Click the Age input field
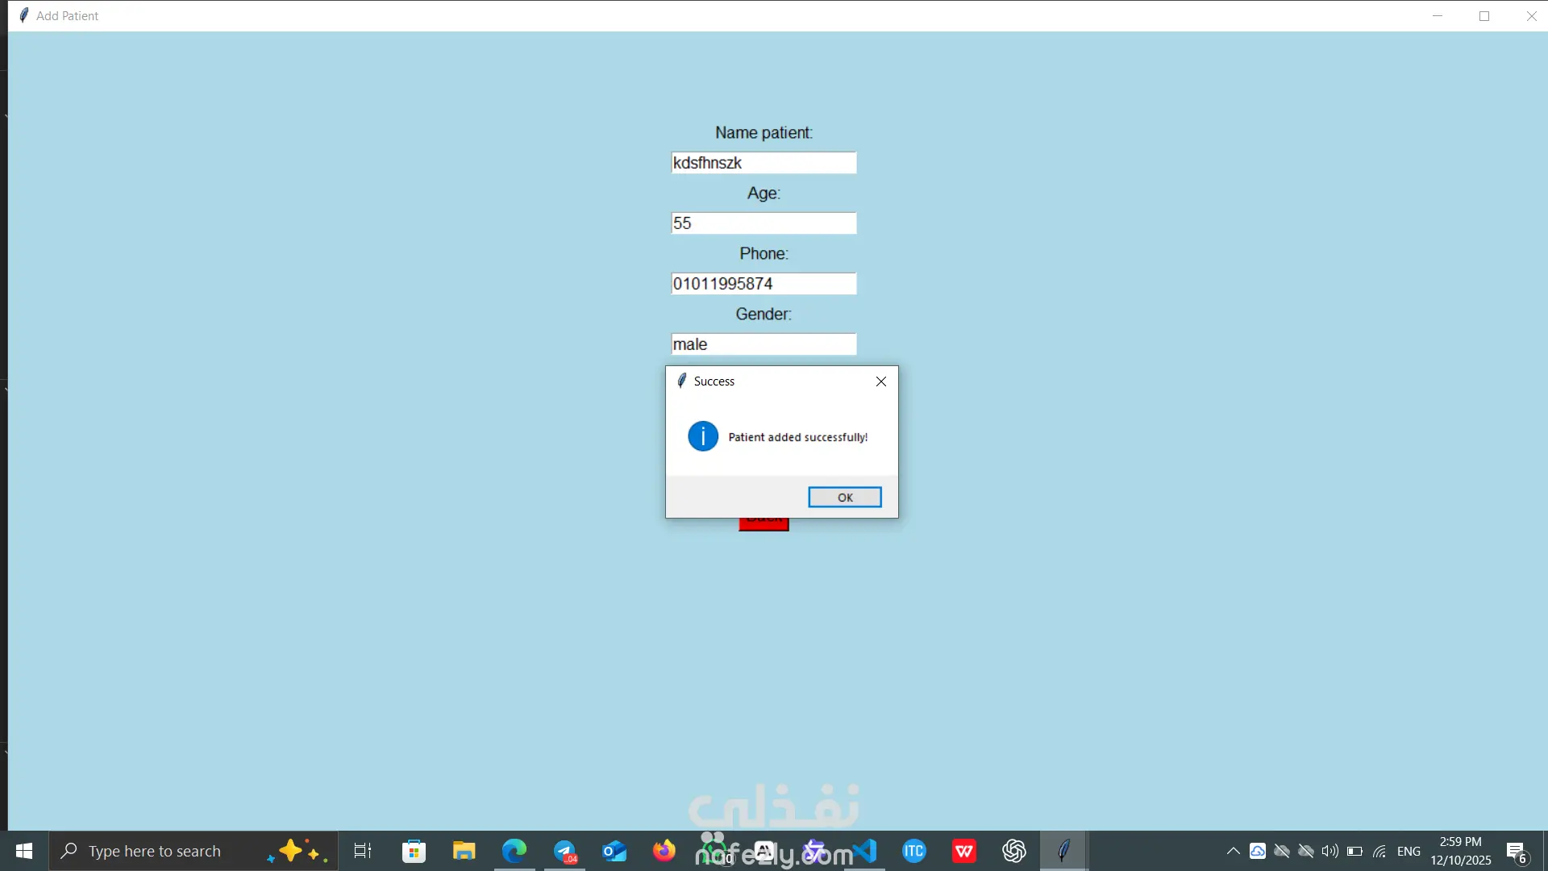 [x=763, y=223]
